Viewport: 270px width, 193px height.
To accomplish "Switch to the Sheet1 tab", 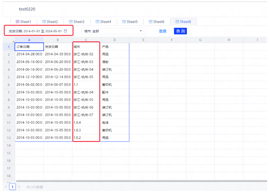I will (x=23, y=22).
